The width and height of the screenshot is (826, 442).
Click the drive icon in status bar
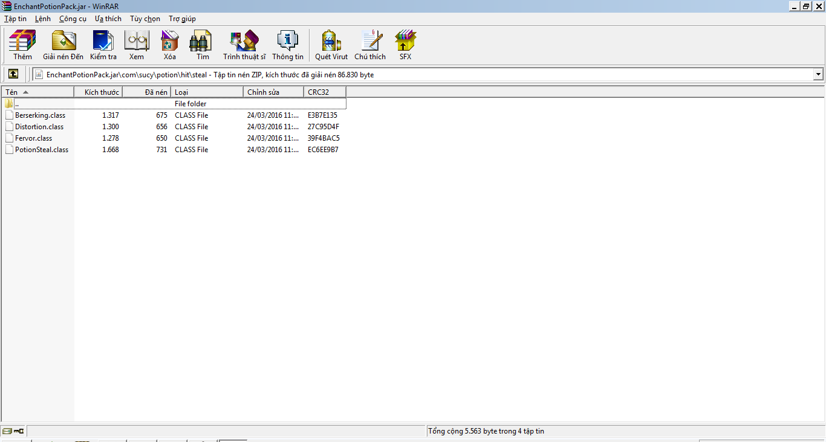pyautogui.click(x=7, y=431)
